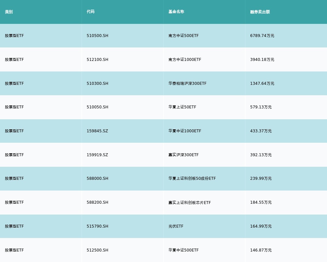Select the 华泰柏瑞沪深300ETF fund name
This screenshot has height=262, width=327.
[x=187, y=84]
